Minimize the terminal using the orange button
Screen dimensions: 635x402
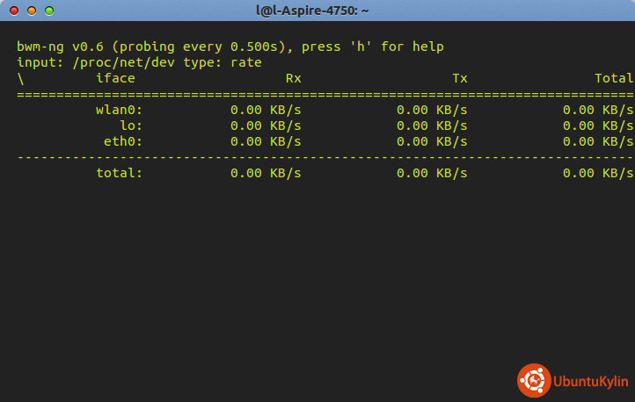[32, 11]
